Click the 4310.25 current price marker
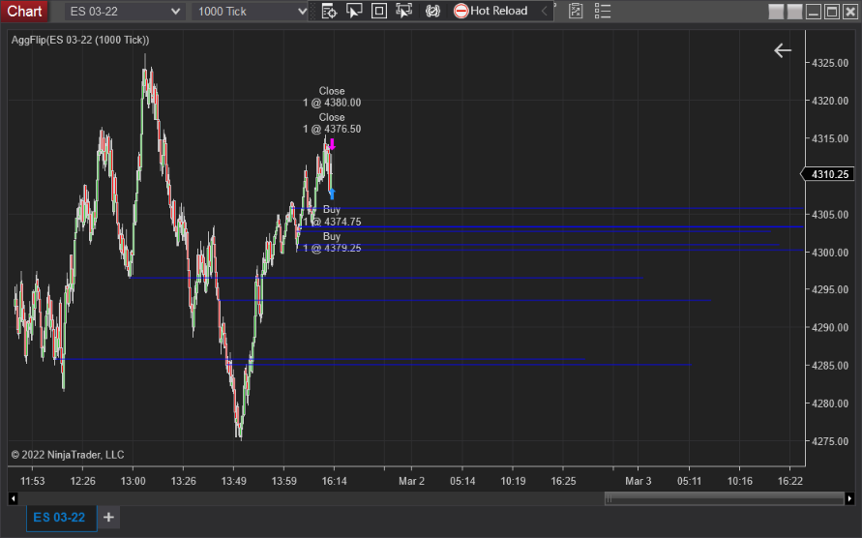Screen dimensions: 862x538 827,174
